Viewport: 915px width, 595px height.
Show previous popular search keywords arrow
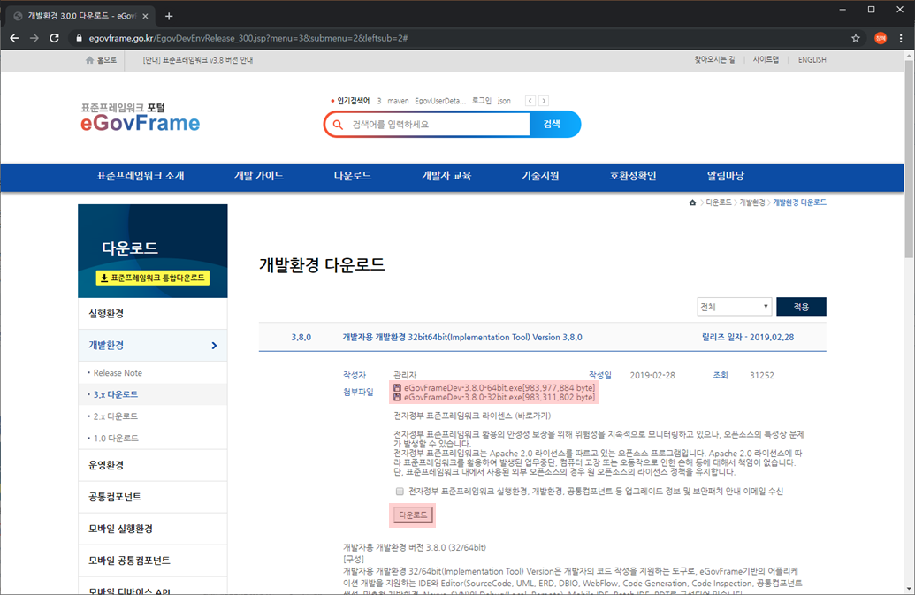coord(530,101)
